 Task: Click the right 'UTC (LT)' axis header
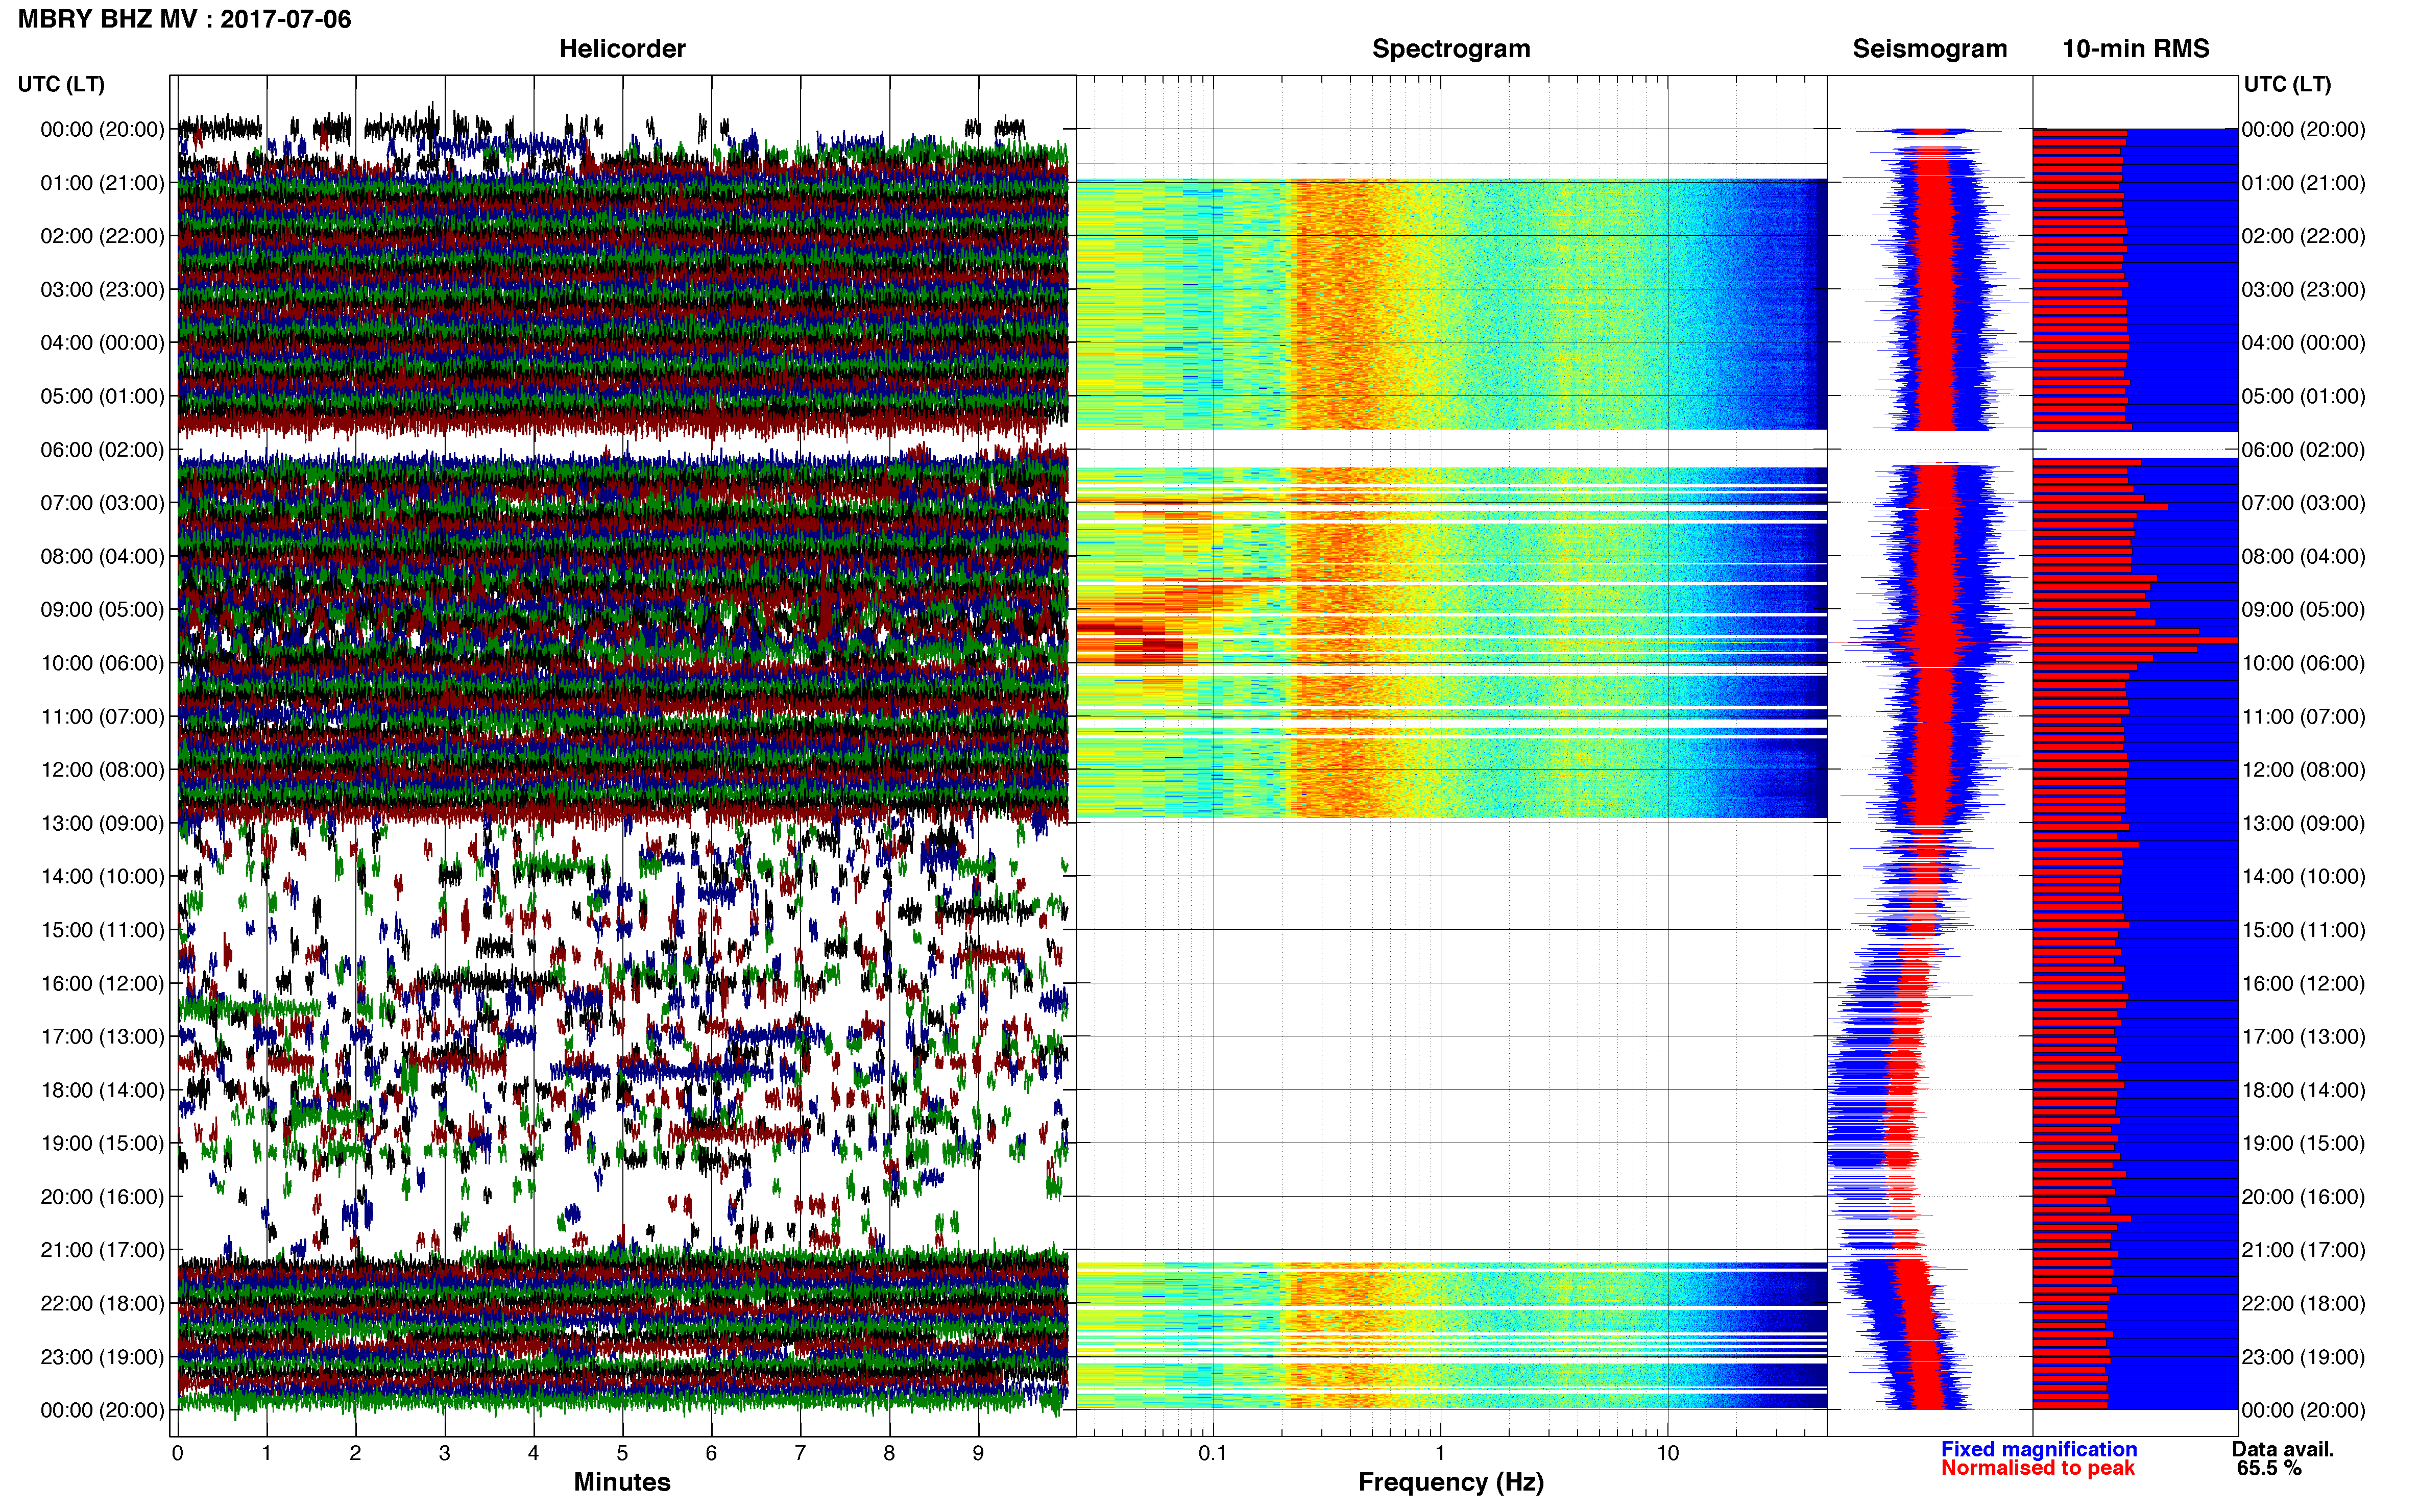point(2287,84)
